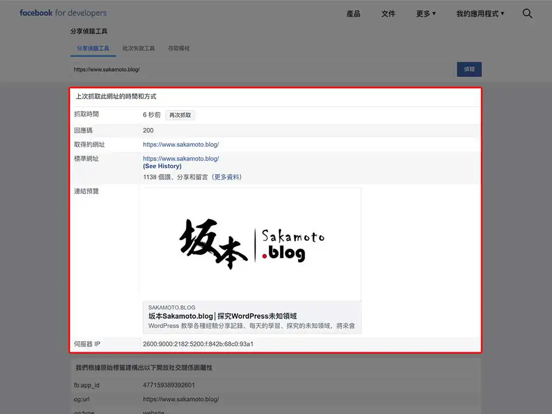Click the 再次抓取 button
The width and height of the screenshot is (552, 414).
click(180, 115)
